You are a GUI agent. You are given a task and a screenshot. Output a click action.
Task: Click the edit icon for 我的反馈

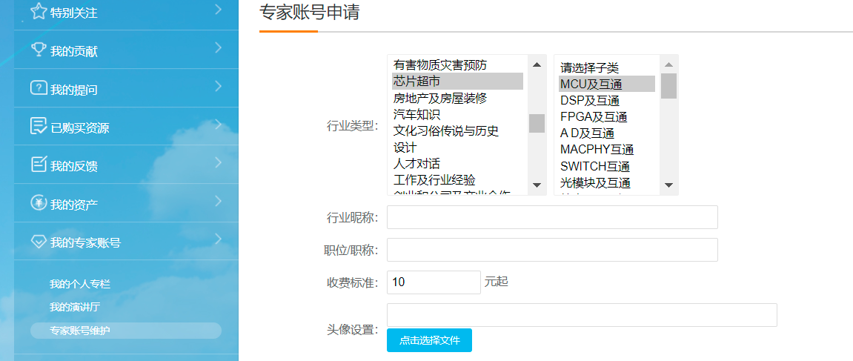coord(39,165)
